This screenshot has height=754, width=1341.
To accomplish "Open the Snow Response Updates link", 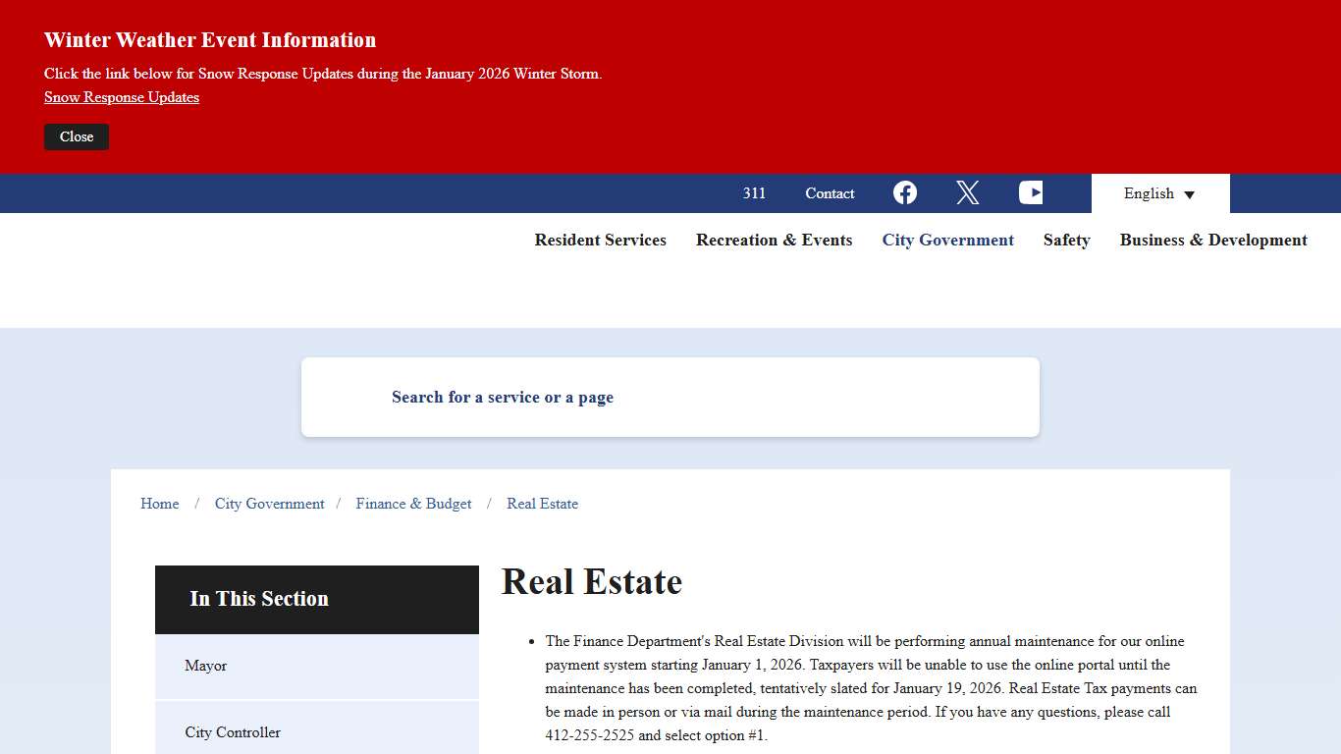I will click(x=121, y=97).
